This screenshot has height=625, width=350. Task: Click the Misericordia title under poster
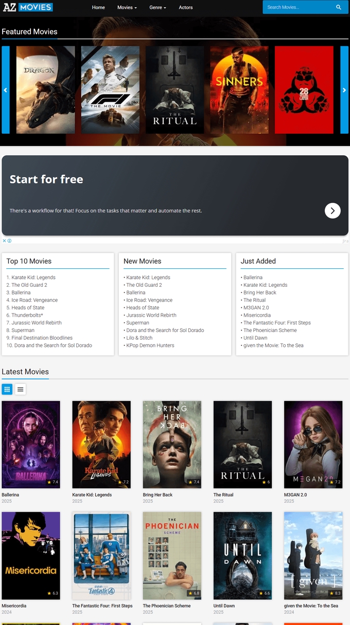point(13,606)
